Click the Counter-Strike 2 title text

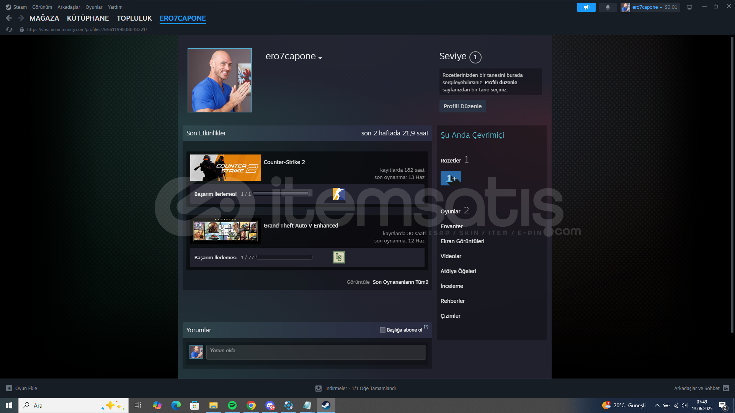click(x=284, y=162)
